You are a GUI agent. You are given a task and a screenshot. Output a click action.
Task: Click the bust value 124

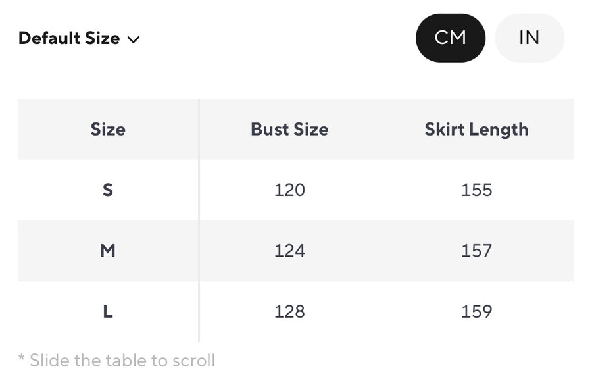(289, 251)
